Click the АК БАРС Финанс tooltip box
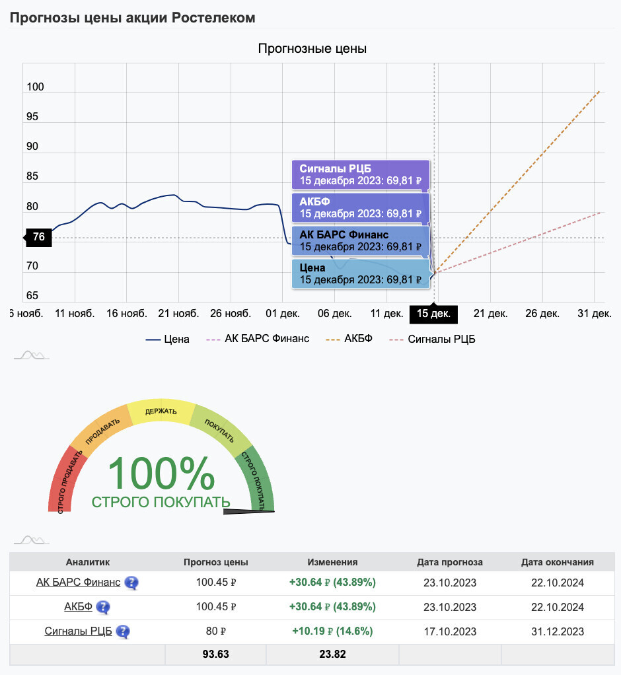This screenshot has width=621, height=675. coord(361,240)
